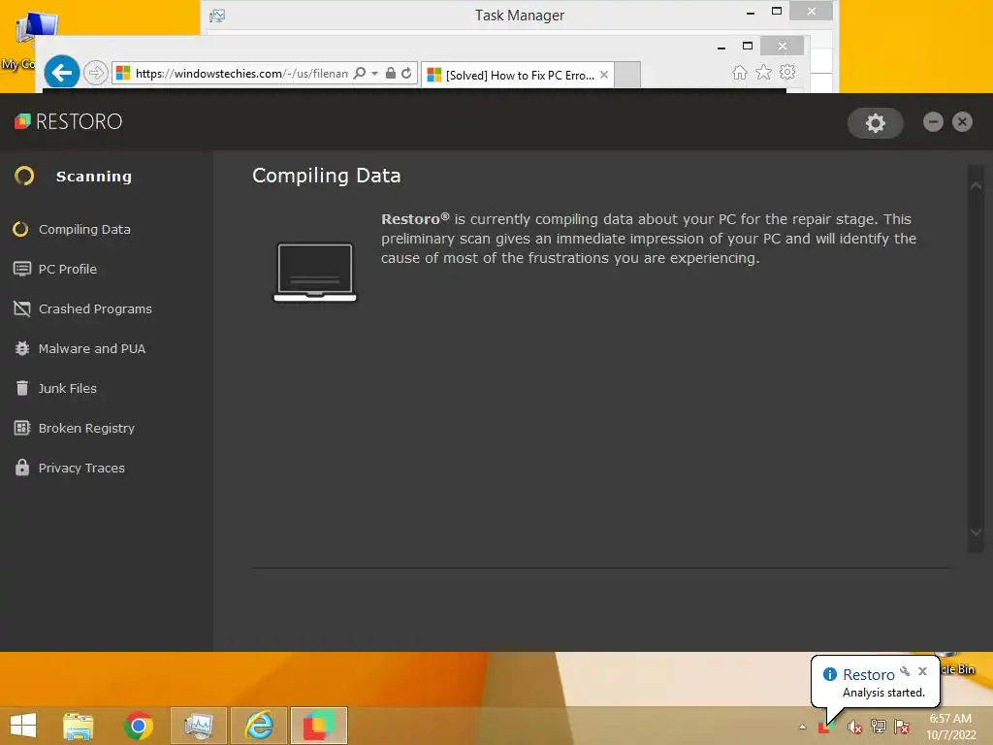Open Internet Explorer home page
The image size is (993, 745).
tap(739, 73)
